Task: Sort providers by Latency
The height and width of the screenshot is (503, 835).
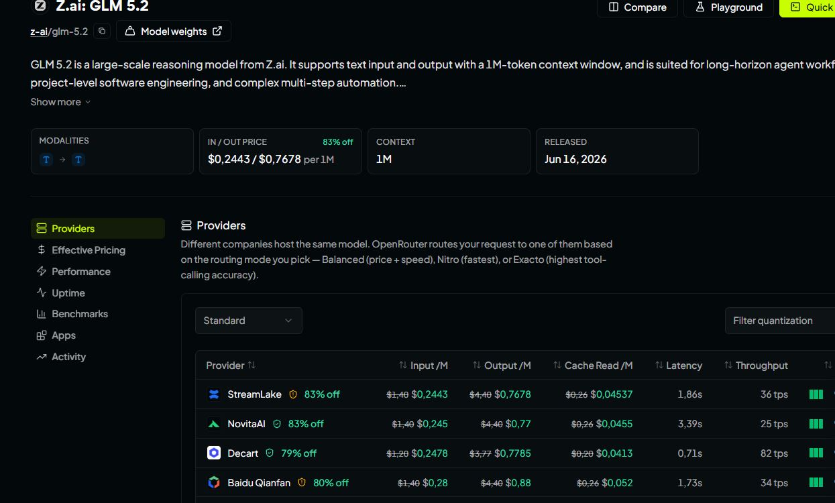Action: pos(679,366)
